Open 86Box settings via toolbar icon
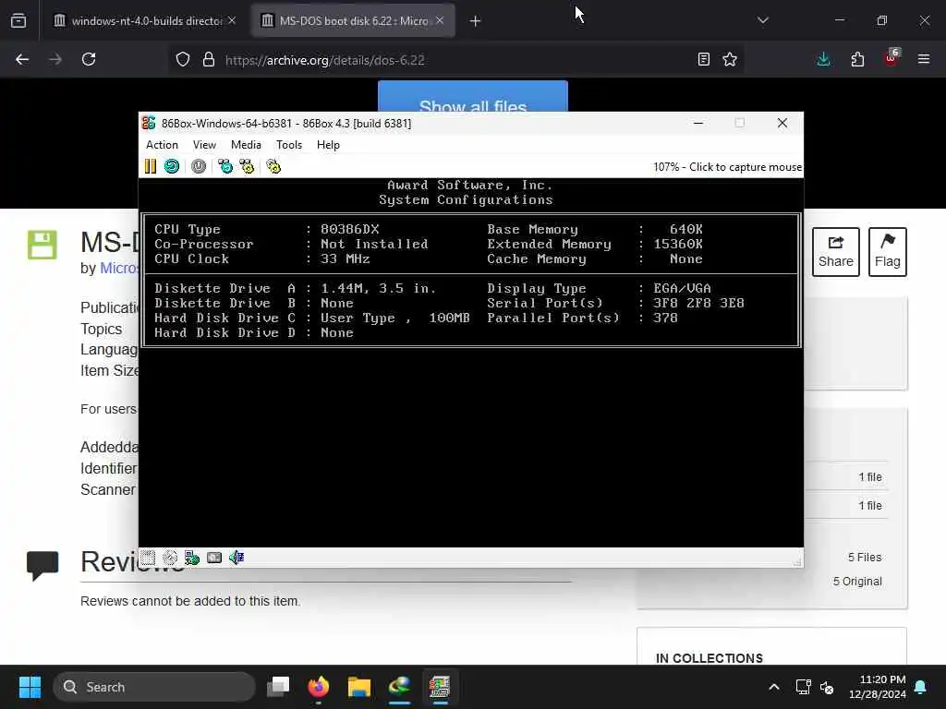This screenshot has width=946, height=709. click(273, 166)
